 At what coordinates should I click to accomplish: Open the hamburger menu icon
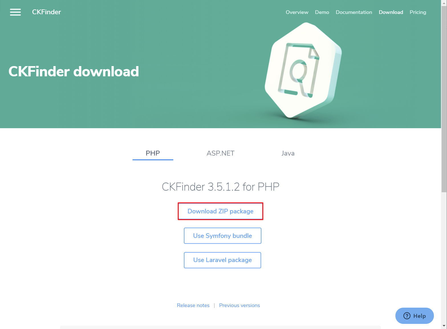15,12
